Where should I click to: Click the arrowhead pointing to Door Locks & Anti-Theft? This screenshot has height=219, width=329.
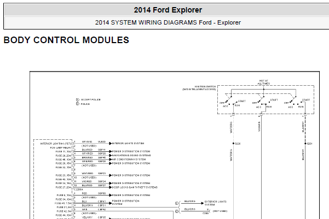pyautogui.click(x=111, y=187)
